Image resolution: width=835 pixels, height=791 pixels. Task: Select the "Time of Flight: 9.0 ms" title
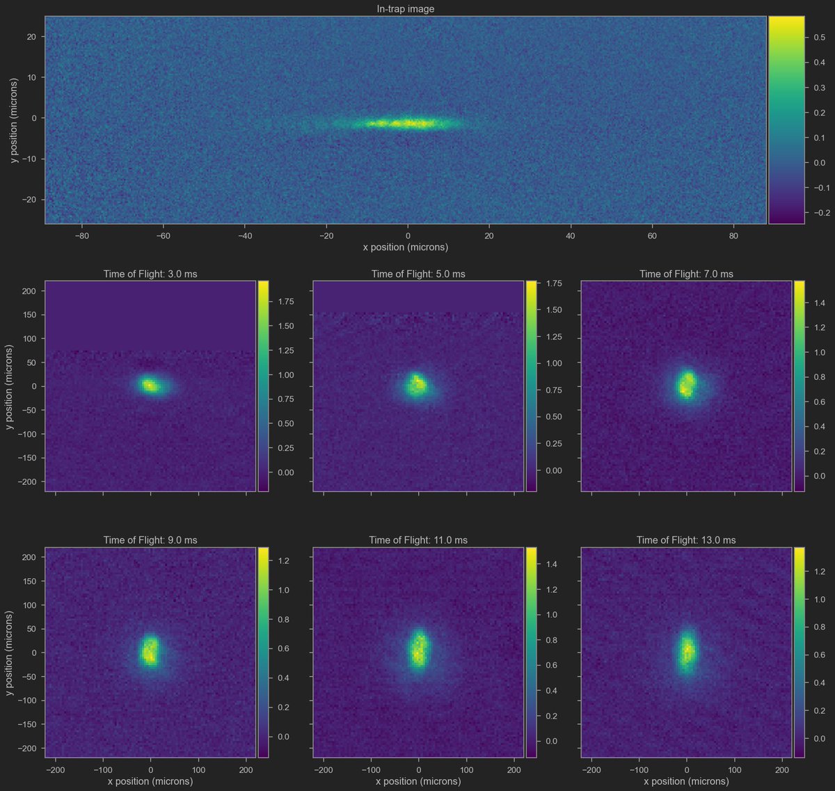coord(150,540)
